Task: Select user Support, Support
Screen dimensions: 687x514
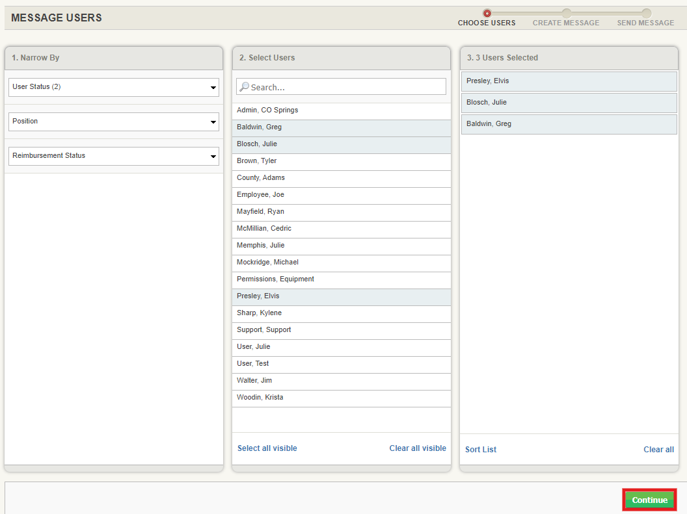Action: point(342,330)
